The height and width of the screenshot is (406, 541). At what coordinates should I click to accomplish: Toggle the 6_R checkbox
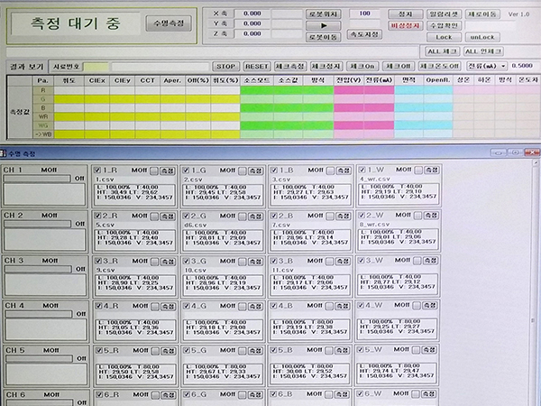point(99,394)
